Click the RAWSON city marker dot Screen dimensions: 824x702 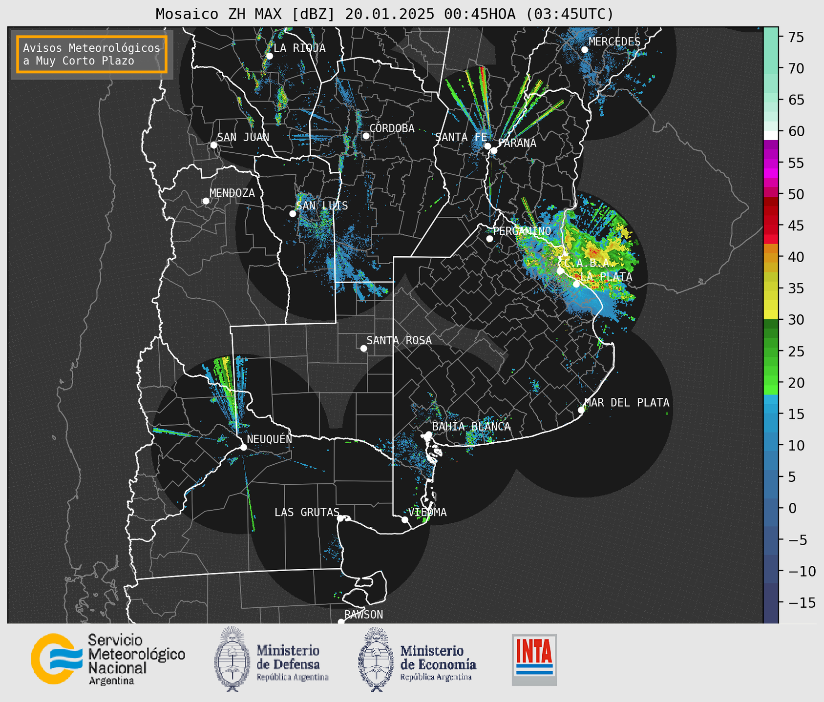341,622
